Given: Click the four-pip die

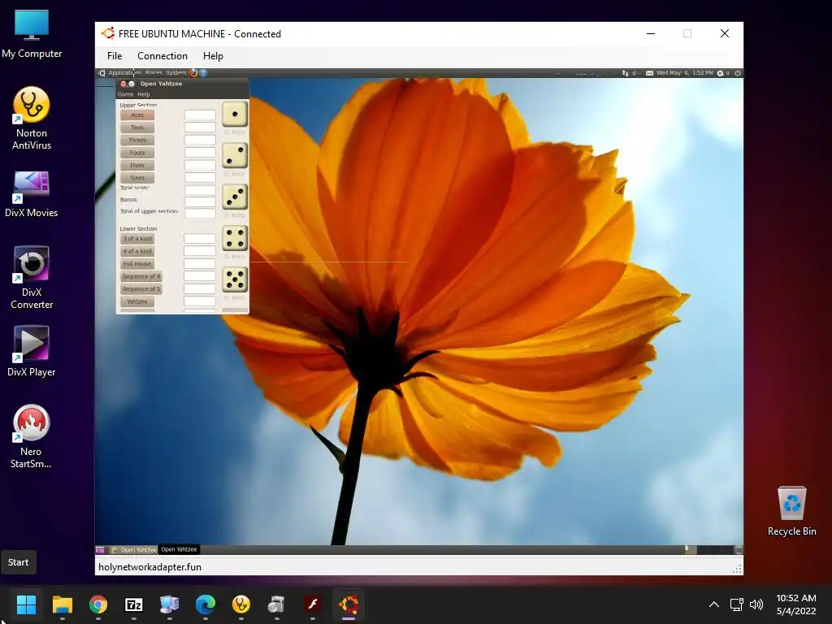Looking at the screenshot, I should [x=235, y=238].
